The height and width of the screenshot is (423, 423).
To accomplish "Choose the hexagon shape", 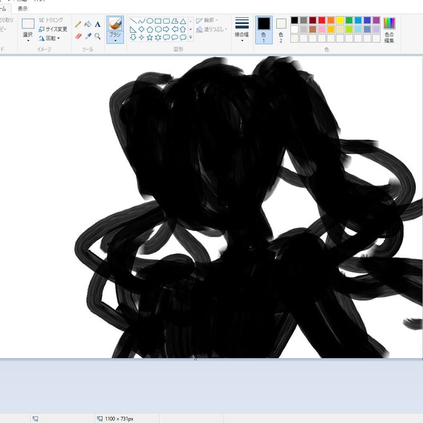I will point(158,29).
